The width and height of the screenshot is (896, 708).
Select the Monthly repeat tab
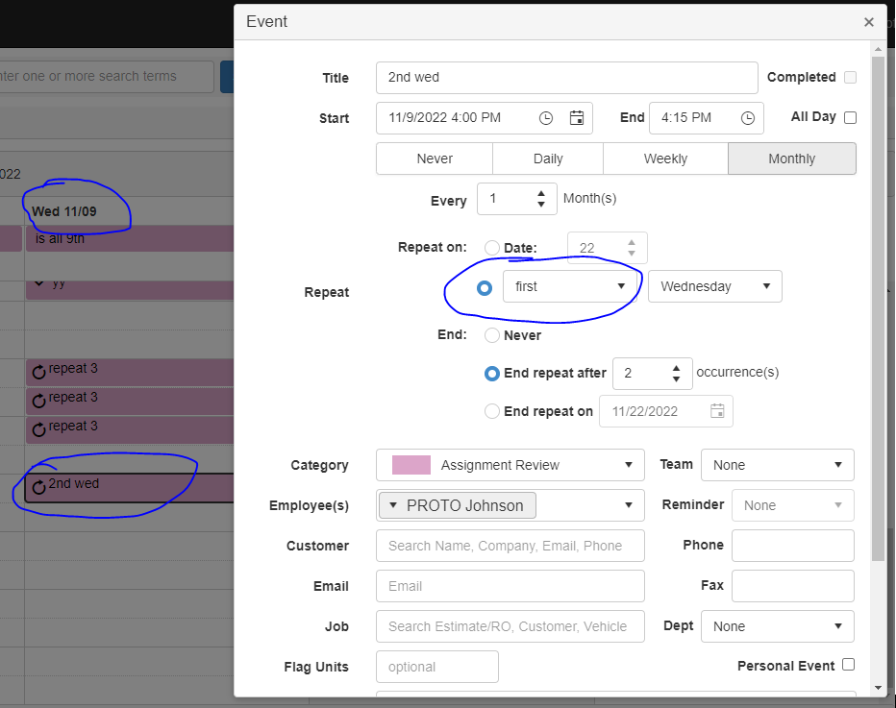click(791, 159)
